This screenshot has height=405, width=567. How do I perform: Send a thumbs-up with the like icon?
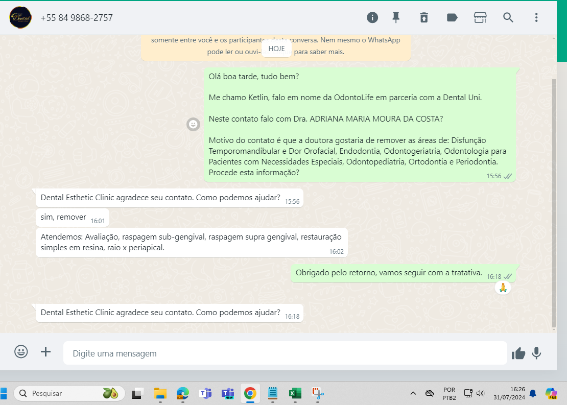point(518,353)
